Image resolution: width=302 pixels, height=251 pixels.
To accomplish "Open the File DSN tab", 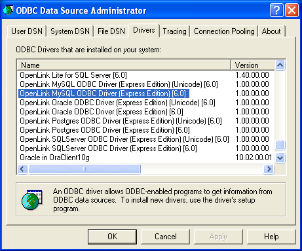I will point(111,31).
